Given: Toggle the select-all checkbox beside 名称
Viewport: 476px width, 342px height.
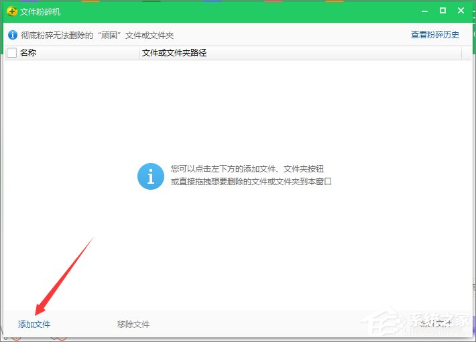Looking at the screenshot, I should [11, 53].
